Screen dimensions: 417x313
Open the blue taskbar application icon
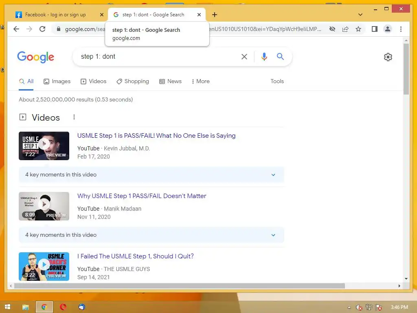tap(81, 307)
